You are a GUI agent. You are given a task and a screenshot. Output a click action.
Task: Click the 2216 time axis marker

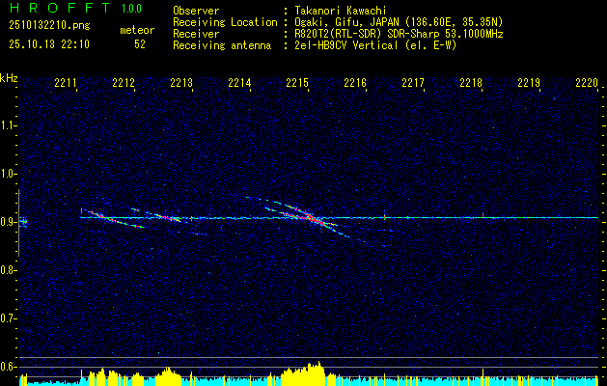[x=355, y=83]
